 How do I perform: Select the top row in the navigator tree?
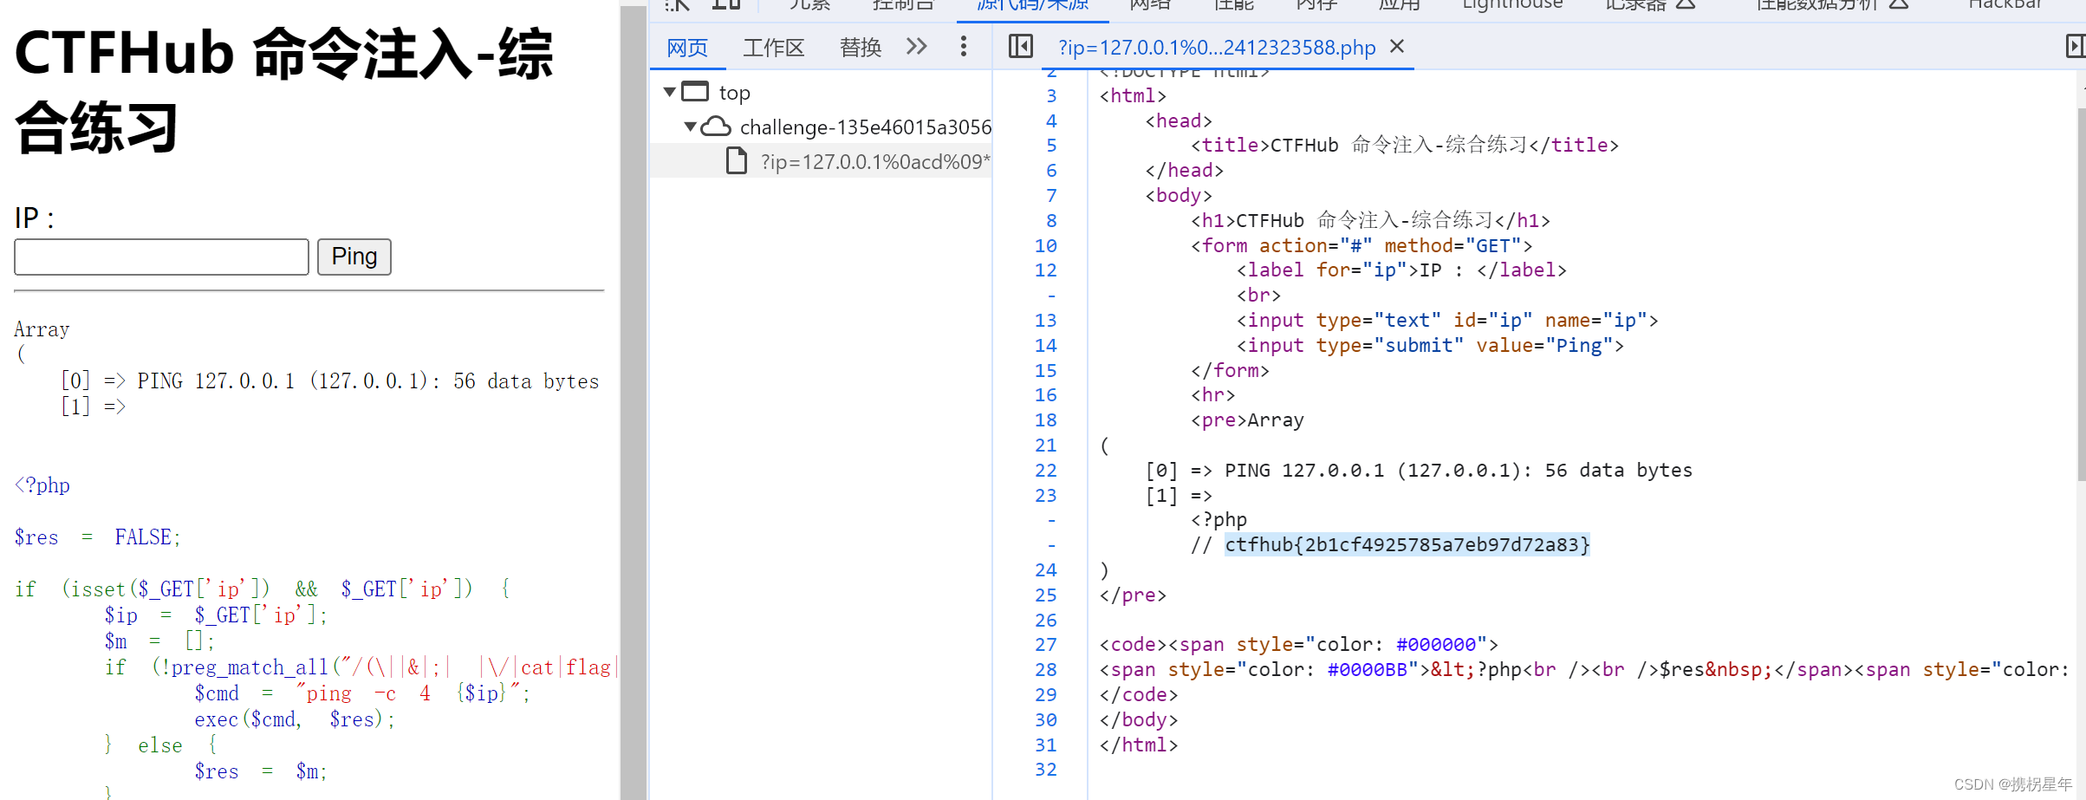(821, 92)
